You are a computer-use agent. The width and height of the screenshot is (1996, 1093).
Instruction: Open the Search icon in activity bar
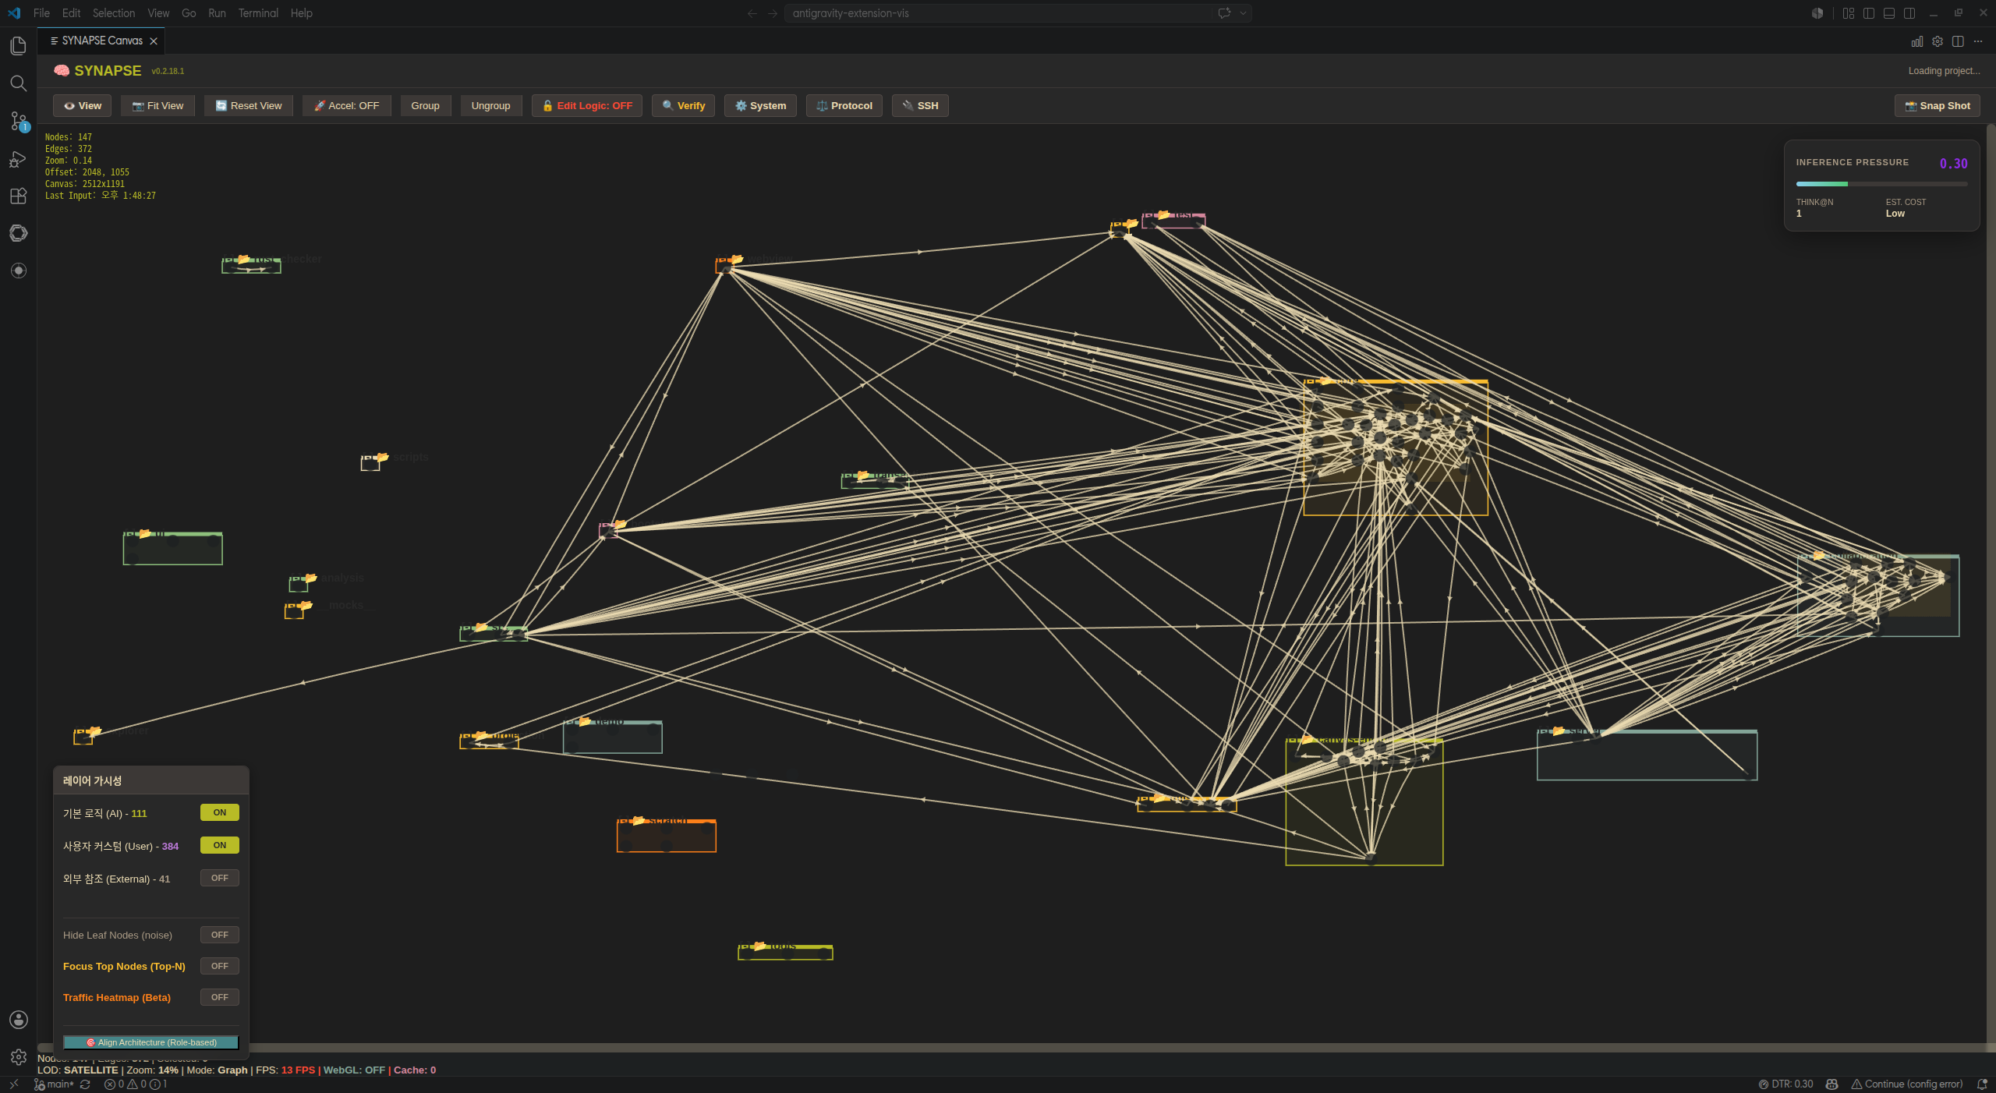pos(19,83)
